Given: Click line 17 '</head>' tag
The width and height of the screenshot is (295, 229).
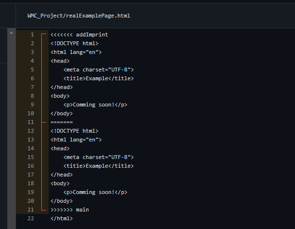Looking at the screenshot, I should pos(62,175).
